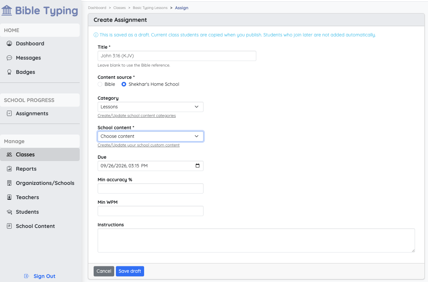Image resolution: width=428 pixels, height=282 pixels.
Task: Click the Cancel button
Action: tap(104, 271)
